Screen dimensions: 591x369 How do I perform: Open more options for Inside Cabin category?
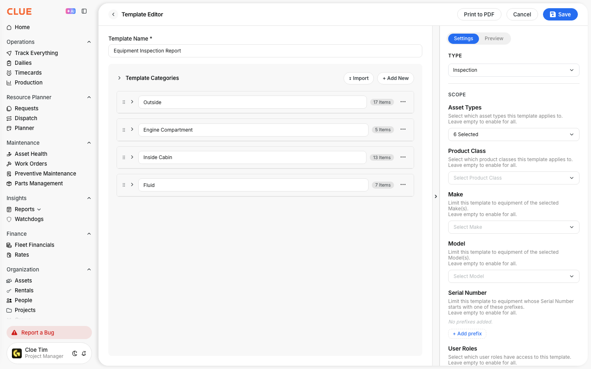pyautogui.click(x=403, y=157)
